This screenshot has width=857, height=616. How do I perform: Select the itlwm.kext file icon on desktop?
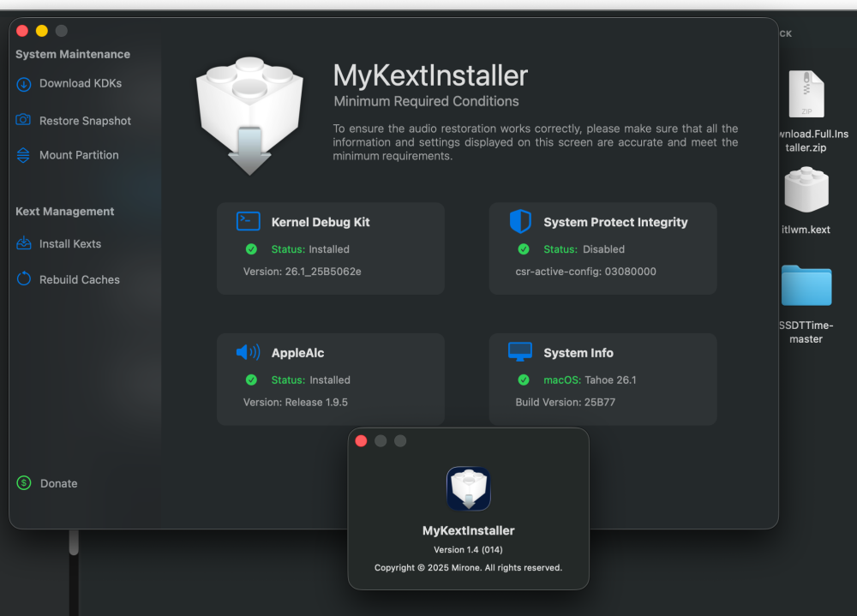pos(806,190)
